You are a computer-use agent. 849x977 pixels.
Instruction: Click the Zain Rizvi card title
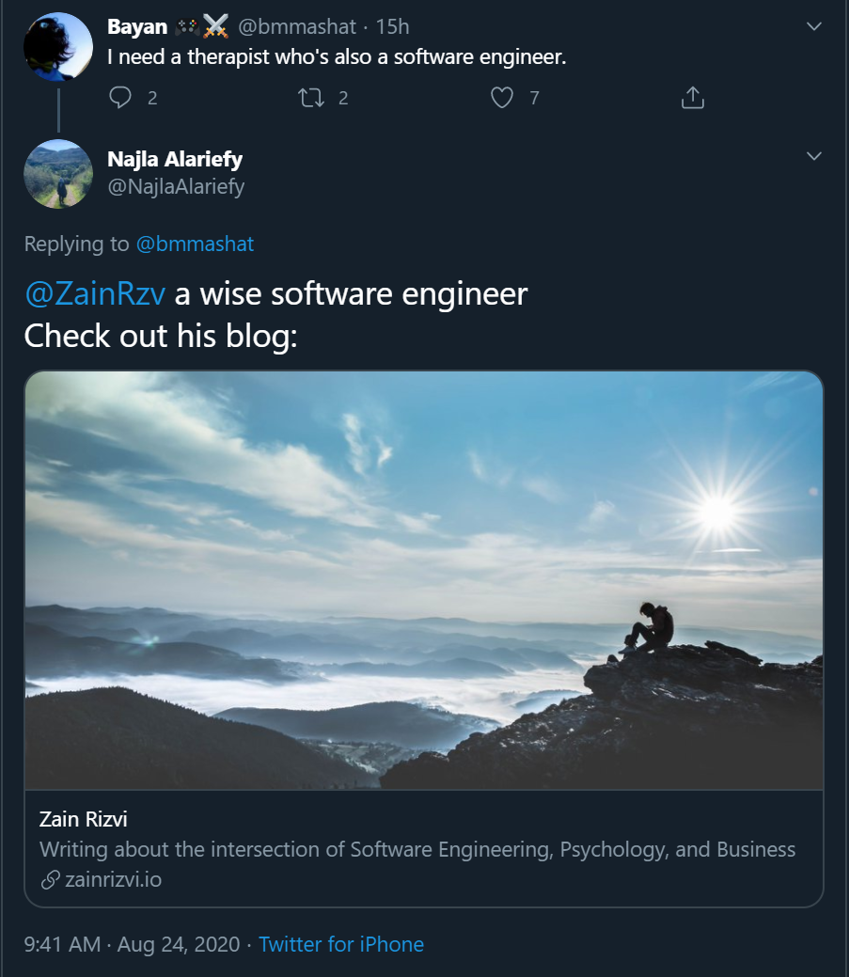tap(84, 819)
